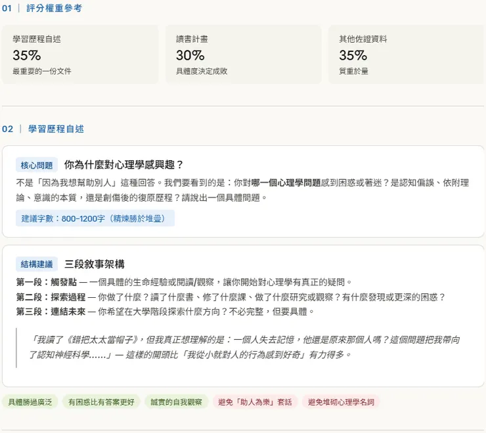Select the 讀書計畫 30% weight card
Image resolution: width=486 pixels, height=433 pixels.
(242, 54)
